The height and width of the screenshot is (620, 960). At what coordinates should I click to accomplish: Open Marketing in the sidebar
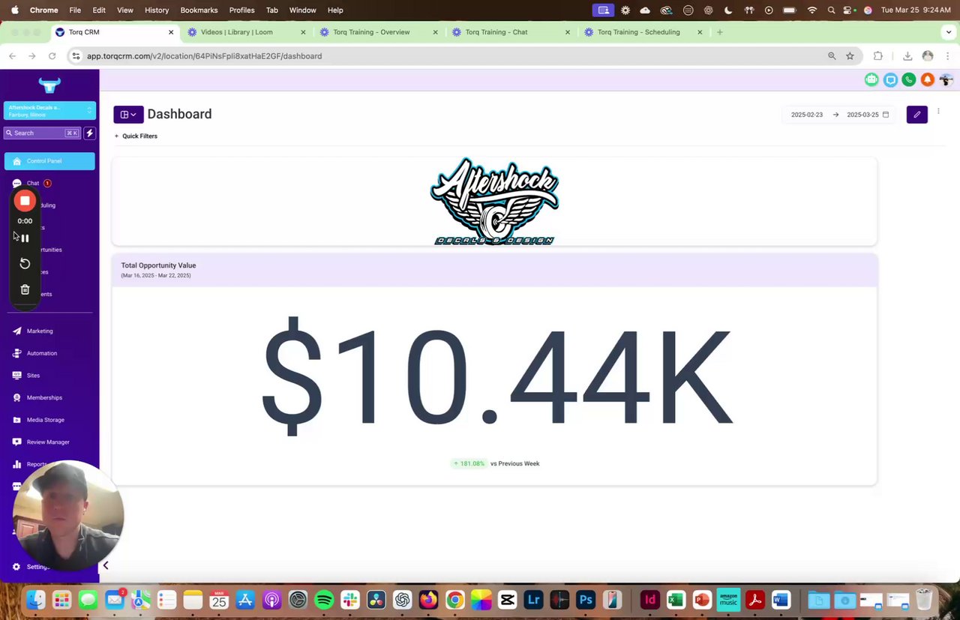40,331
